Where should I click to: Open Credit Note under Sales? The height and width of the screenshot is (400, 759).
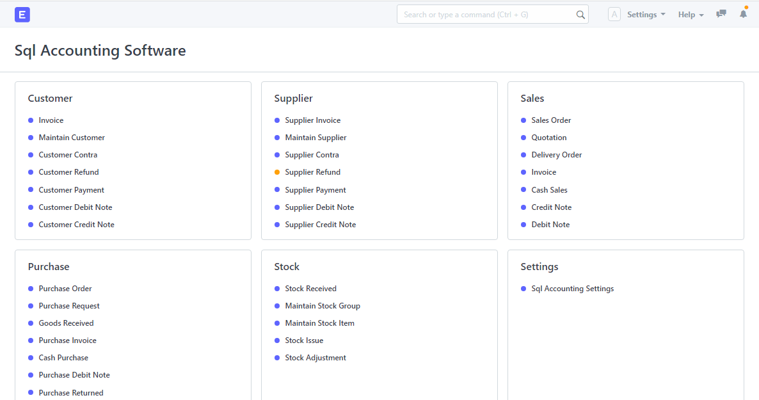tap(552, 207)
